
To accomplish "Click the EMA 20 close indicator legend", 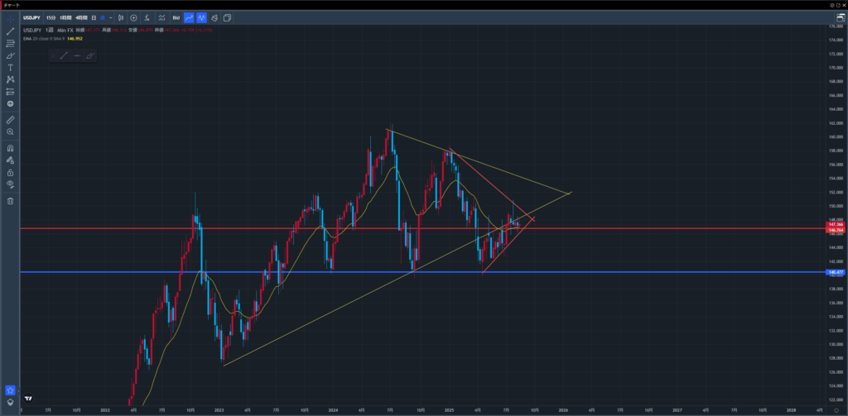I will (45, 39).
